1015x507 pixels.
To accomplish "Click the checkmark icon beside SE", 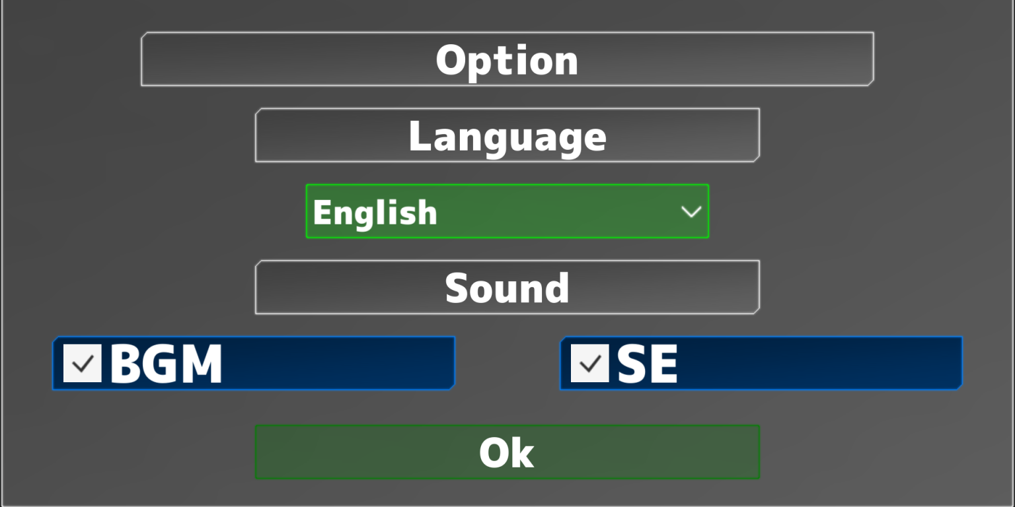I will pyautogui.click(x=589, y=363).
